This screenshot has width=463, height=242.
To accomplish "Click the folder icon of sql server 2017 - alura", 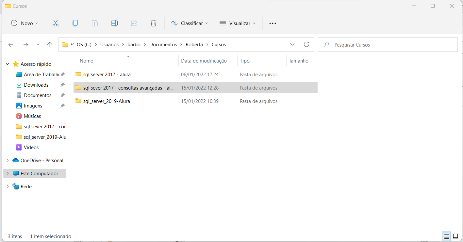I will [78, 74].
